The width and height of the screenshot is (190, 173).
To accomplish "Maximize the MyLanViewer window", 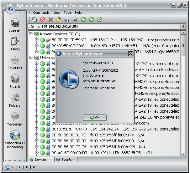I will tap(179, 5).
